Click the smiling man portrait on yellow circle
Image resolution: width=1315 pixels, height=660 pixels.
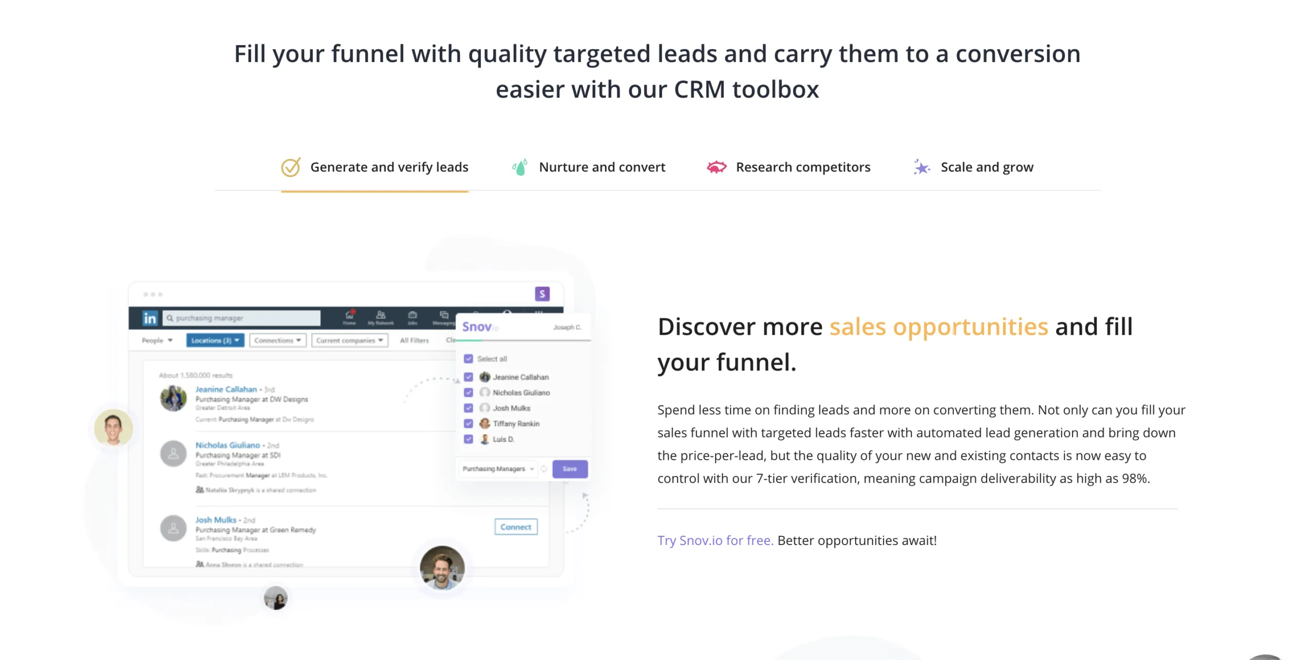tap(114, 428)
